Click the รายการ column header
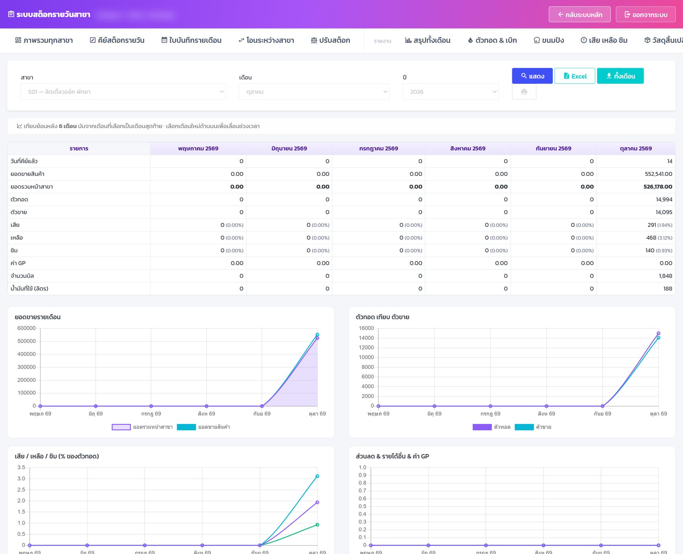Screen dimensions: 683x554 [79, 149]
